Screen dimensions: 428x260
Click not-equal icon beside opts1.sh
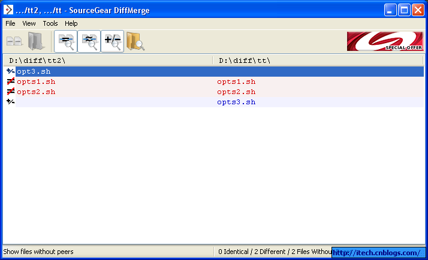point(10,81)
